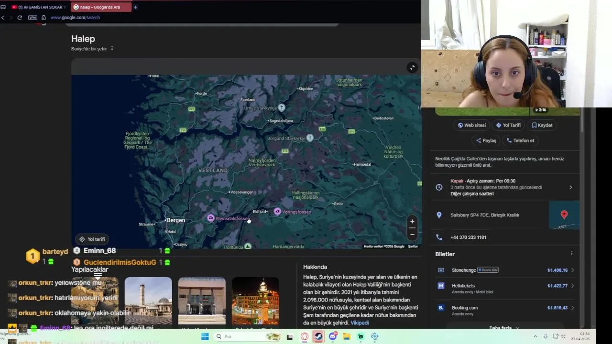Click the Urnes stavkyrkje church marker
This screenshot has width=612, height=344.
pyautogui.click(x=282, y=107)
